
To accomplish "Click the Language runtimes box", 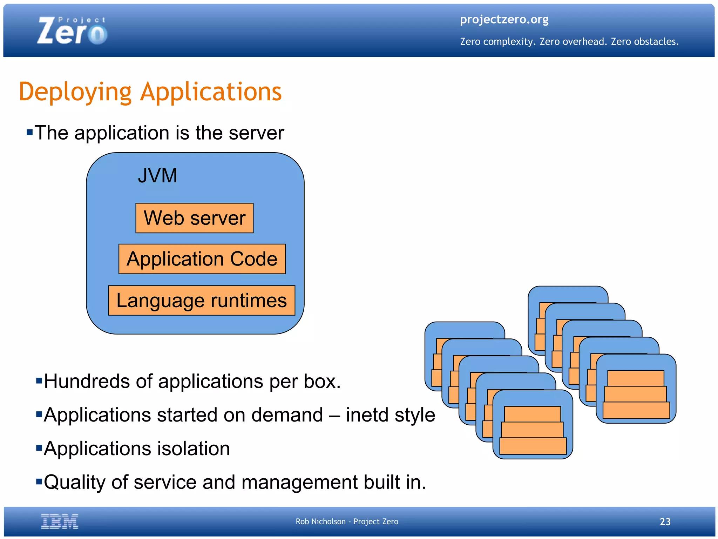I will 202,301.
